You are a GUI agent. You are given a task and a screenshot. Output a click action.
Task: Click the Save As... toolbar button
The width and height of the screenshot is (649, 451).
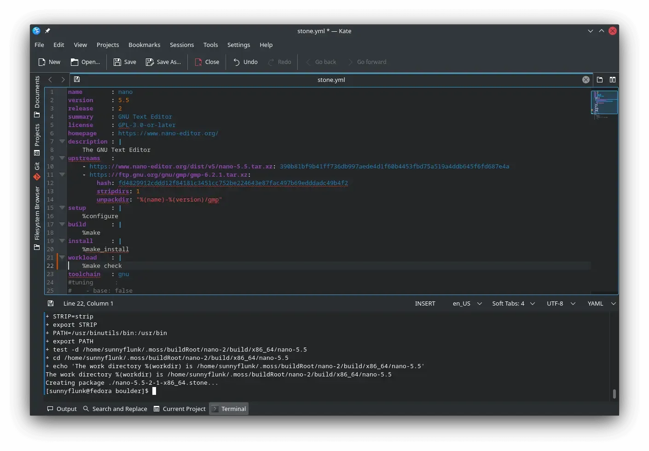pos(163,62)
